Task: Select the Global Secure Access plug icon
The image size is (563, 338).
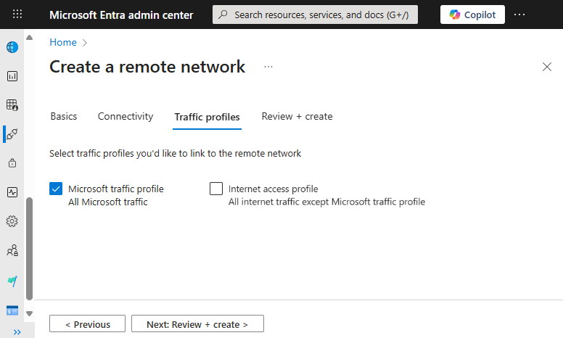Action: (12, 134)
